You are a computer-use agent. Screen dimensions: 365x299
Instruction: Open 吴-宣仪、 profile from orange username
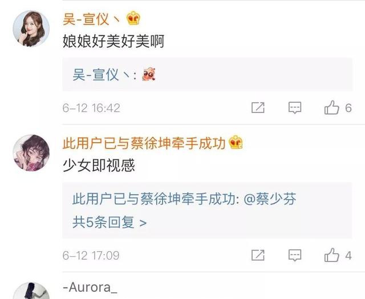click(x=92, y=19)
